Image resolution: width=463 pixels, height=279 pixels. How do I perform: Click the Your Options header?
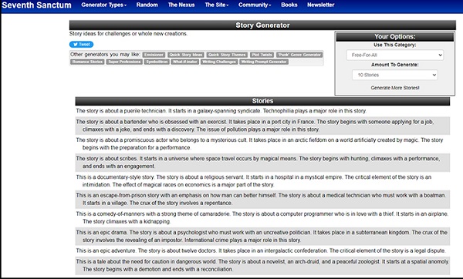395,36
